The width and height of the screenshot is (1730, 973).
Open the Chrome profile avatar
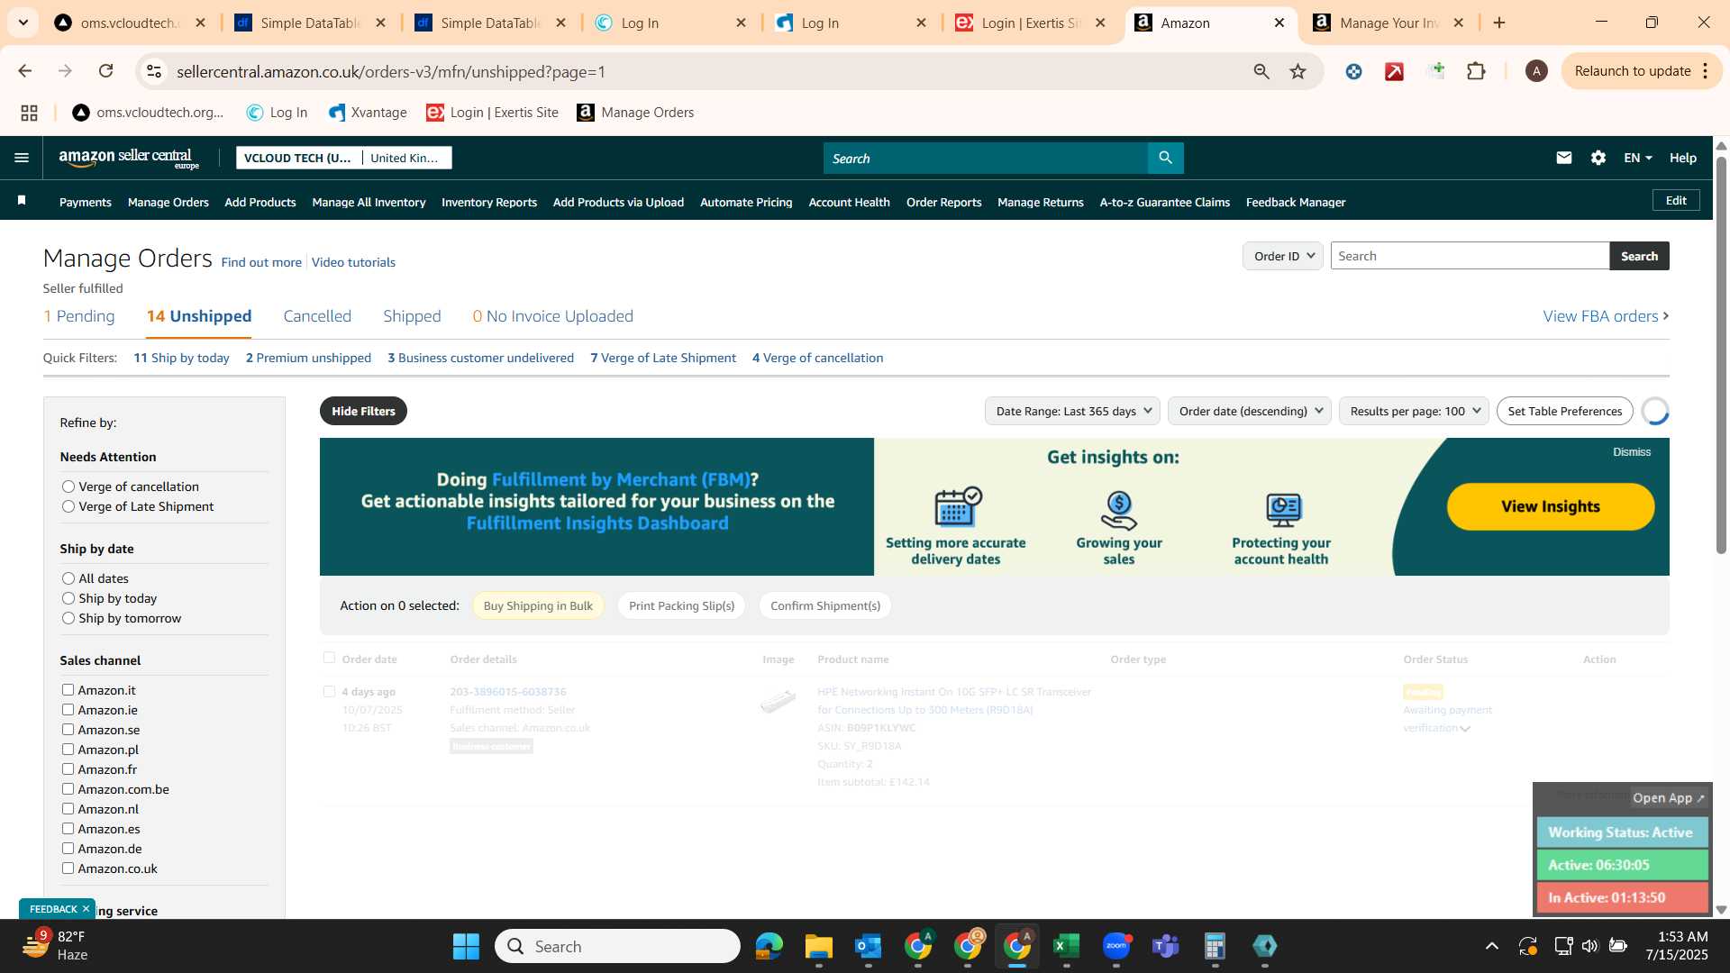(1536, 71)
